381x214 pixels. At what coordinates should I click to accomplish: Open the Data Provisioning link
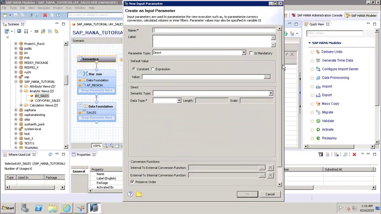pos(335,78)
